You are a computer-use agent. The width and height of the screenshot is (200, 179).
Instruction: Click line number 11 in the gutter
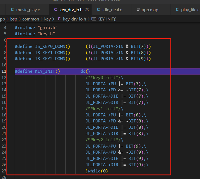4,71
